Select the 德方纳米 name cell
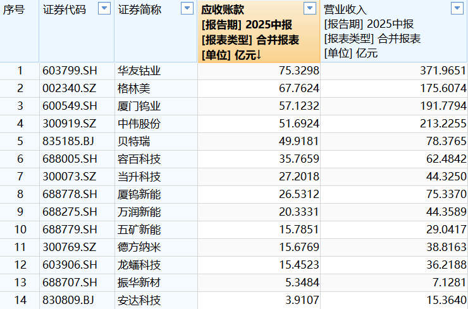 pos(139,247)
